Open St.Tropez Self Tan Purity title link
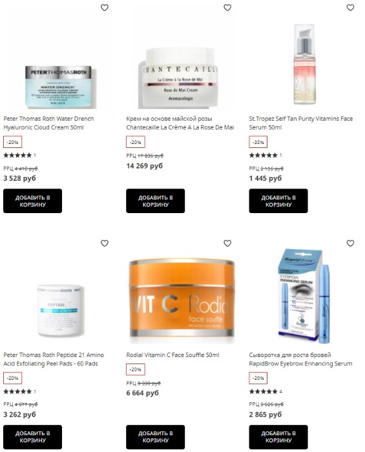 pos(300,123)
